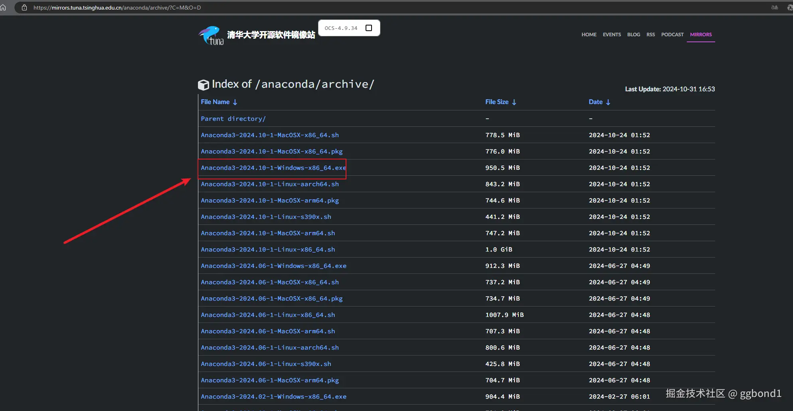
Task: Download Anaconda3-2024.06-1-MacOSX-arm64.pkg
Action: (270, 380)
